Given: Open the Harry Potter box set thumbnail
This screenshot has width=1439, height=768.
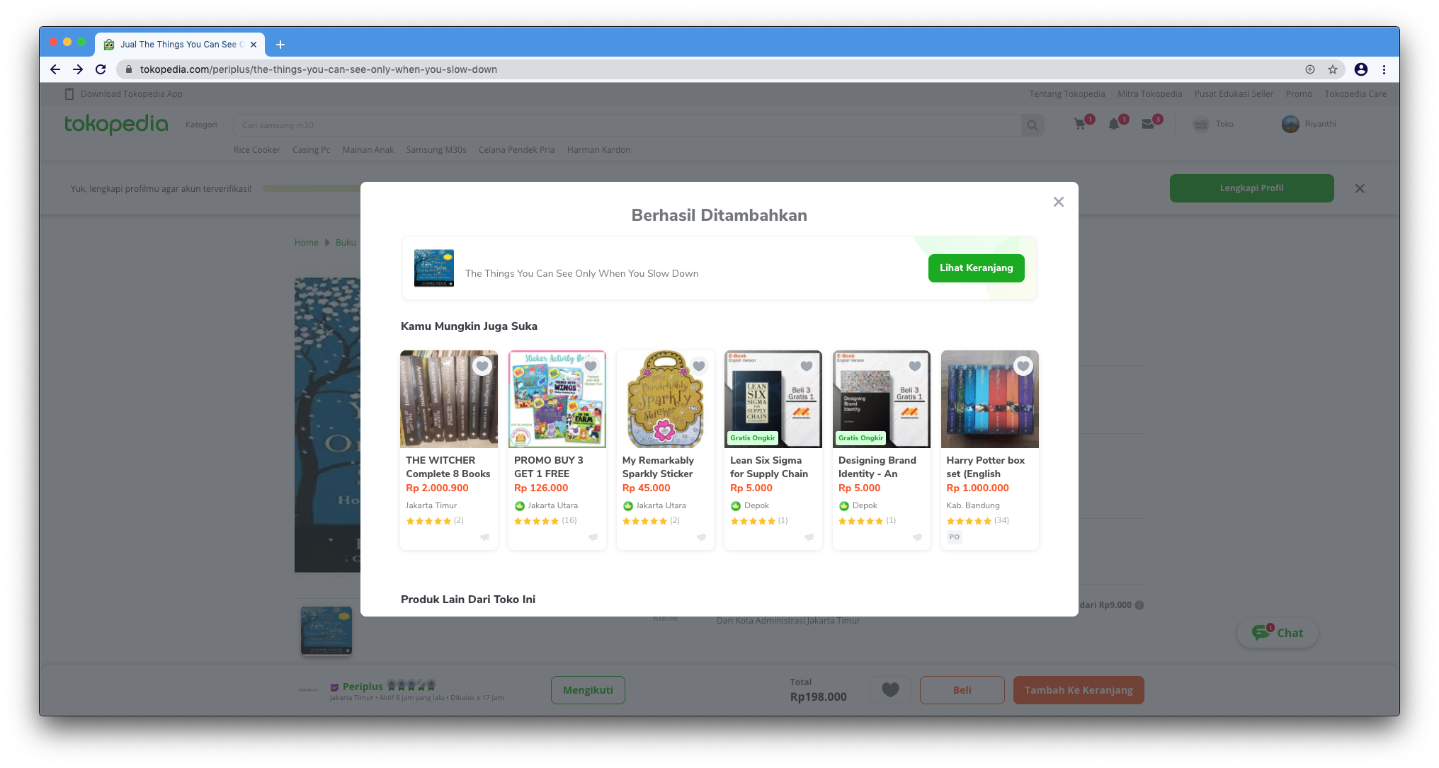Looking at the screenshot, I should 989,399.
